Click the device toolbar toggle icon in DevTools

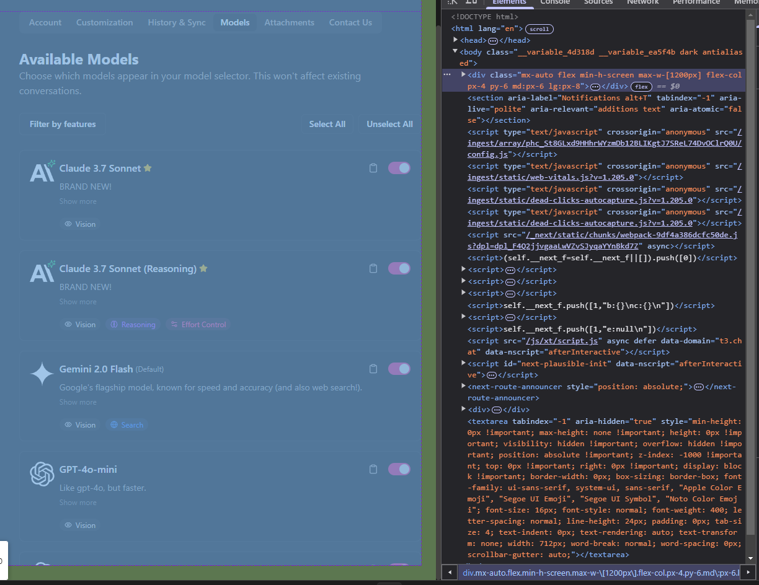point(471,2)
